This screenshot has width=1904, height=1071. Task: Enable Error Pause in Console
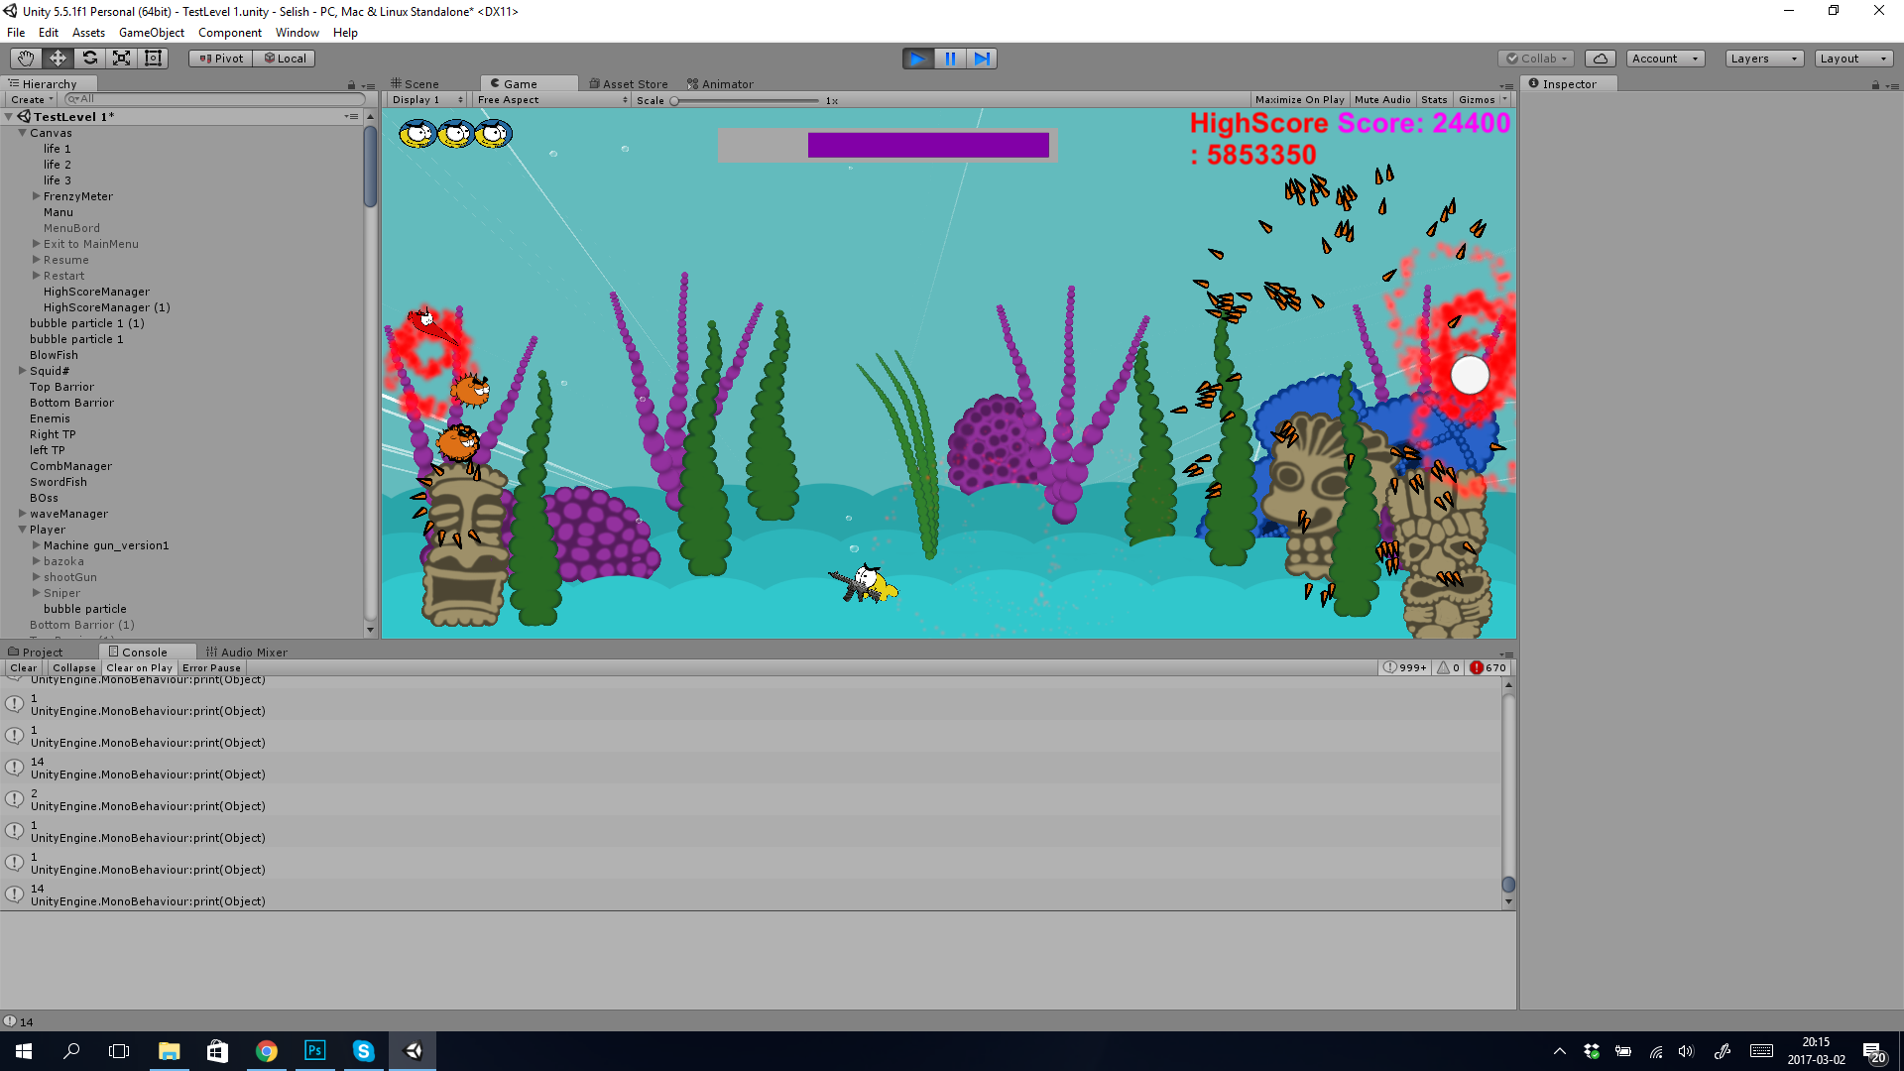tap(211, 668)
